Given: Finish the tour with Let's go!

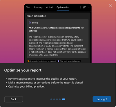Looking at the screenshot, I should (102, 99).
